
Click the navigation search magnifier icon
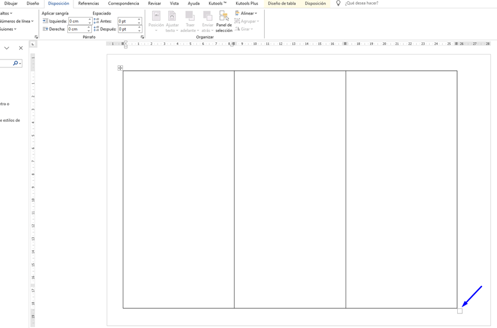[15, 63]
